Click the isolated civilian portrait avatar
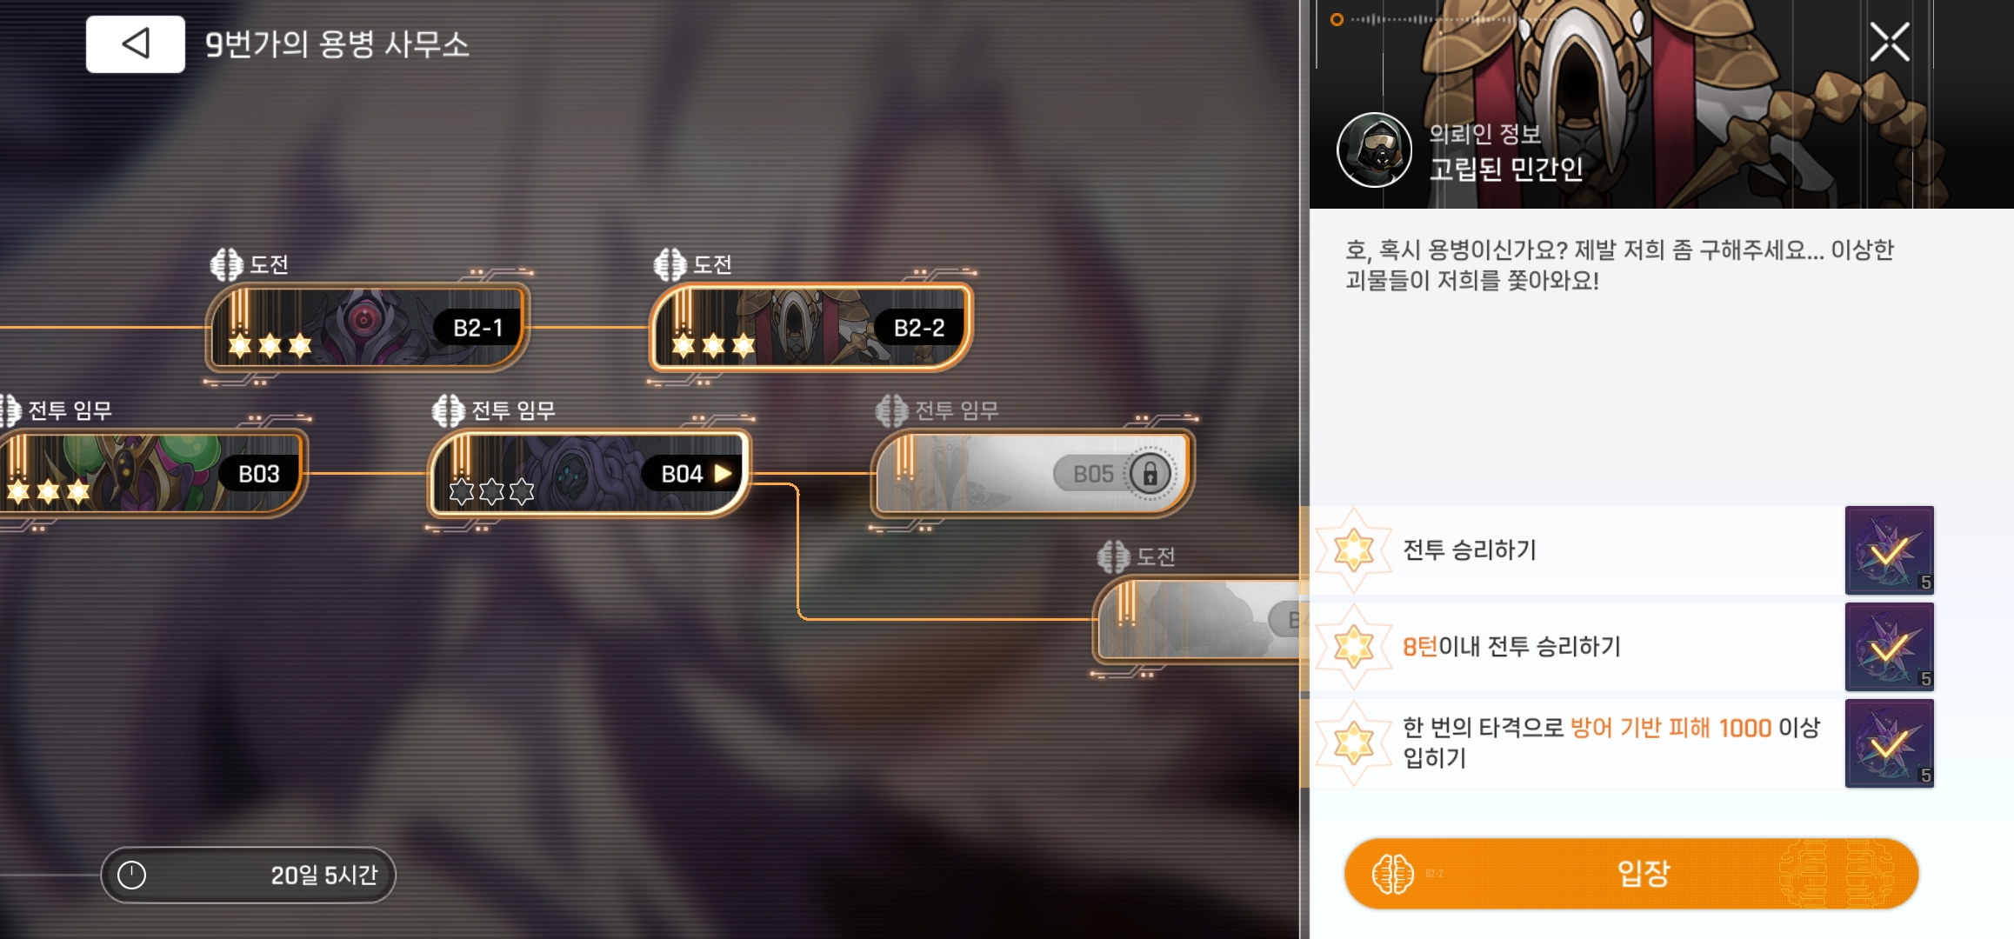 pyautogui.click(x=1374, y=150)
